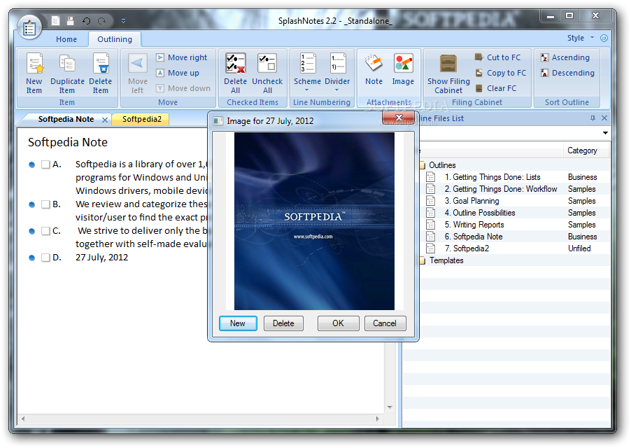
Task: Click the Move left arrow icon
Action: (x=137, y=63)
